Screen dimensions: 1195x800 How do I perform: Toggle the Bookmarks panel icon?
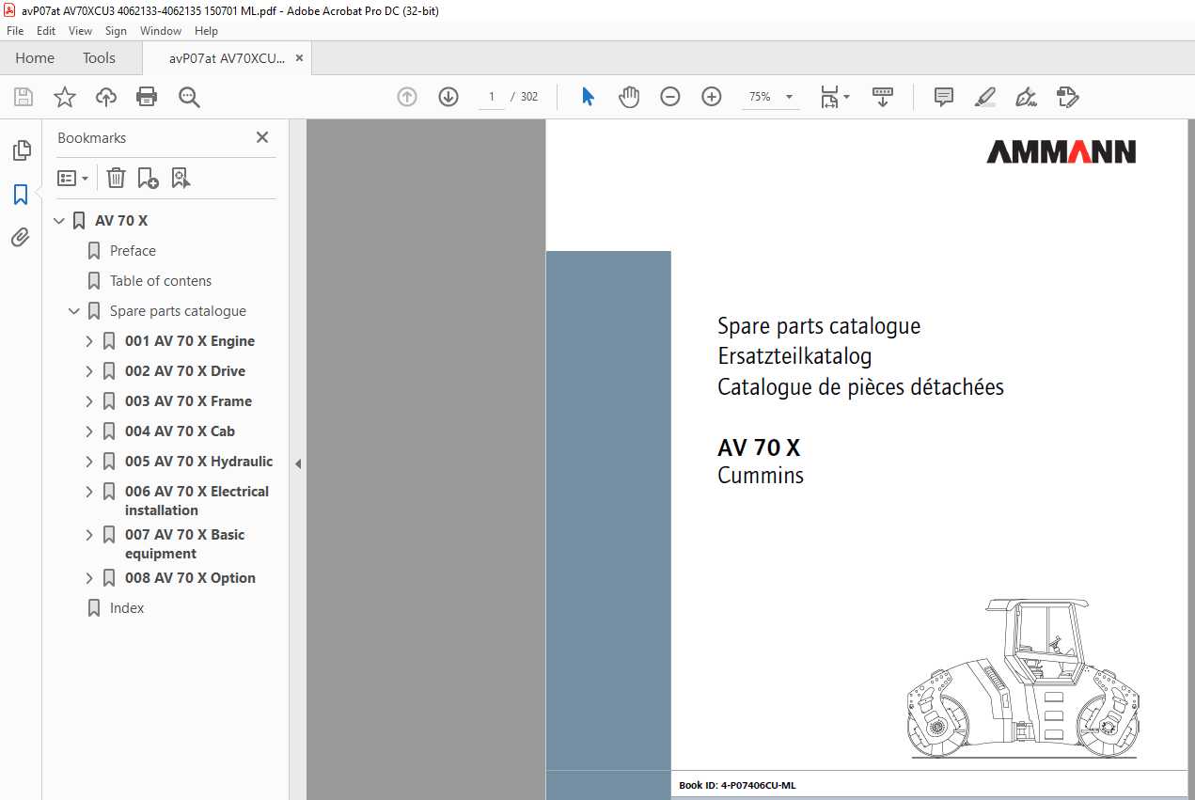(21, 195)
